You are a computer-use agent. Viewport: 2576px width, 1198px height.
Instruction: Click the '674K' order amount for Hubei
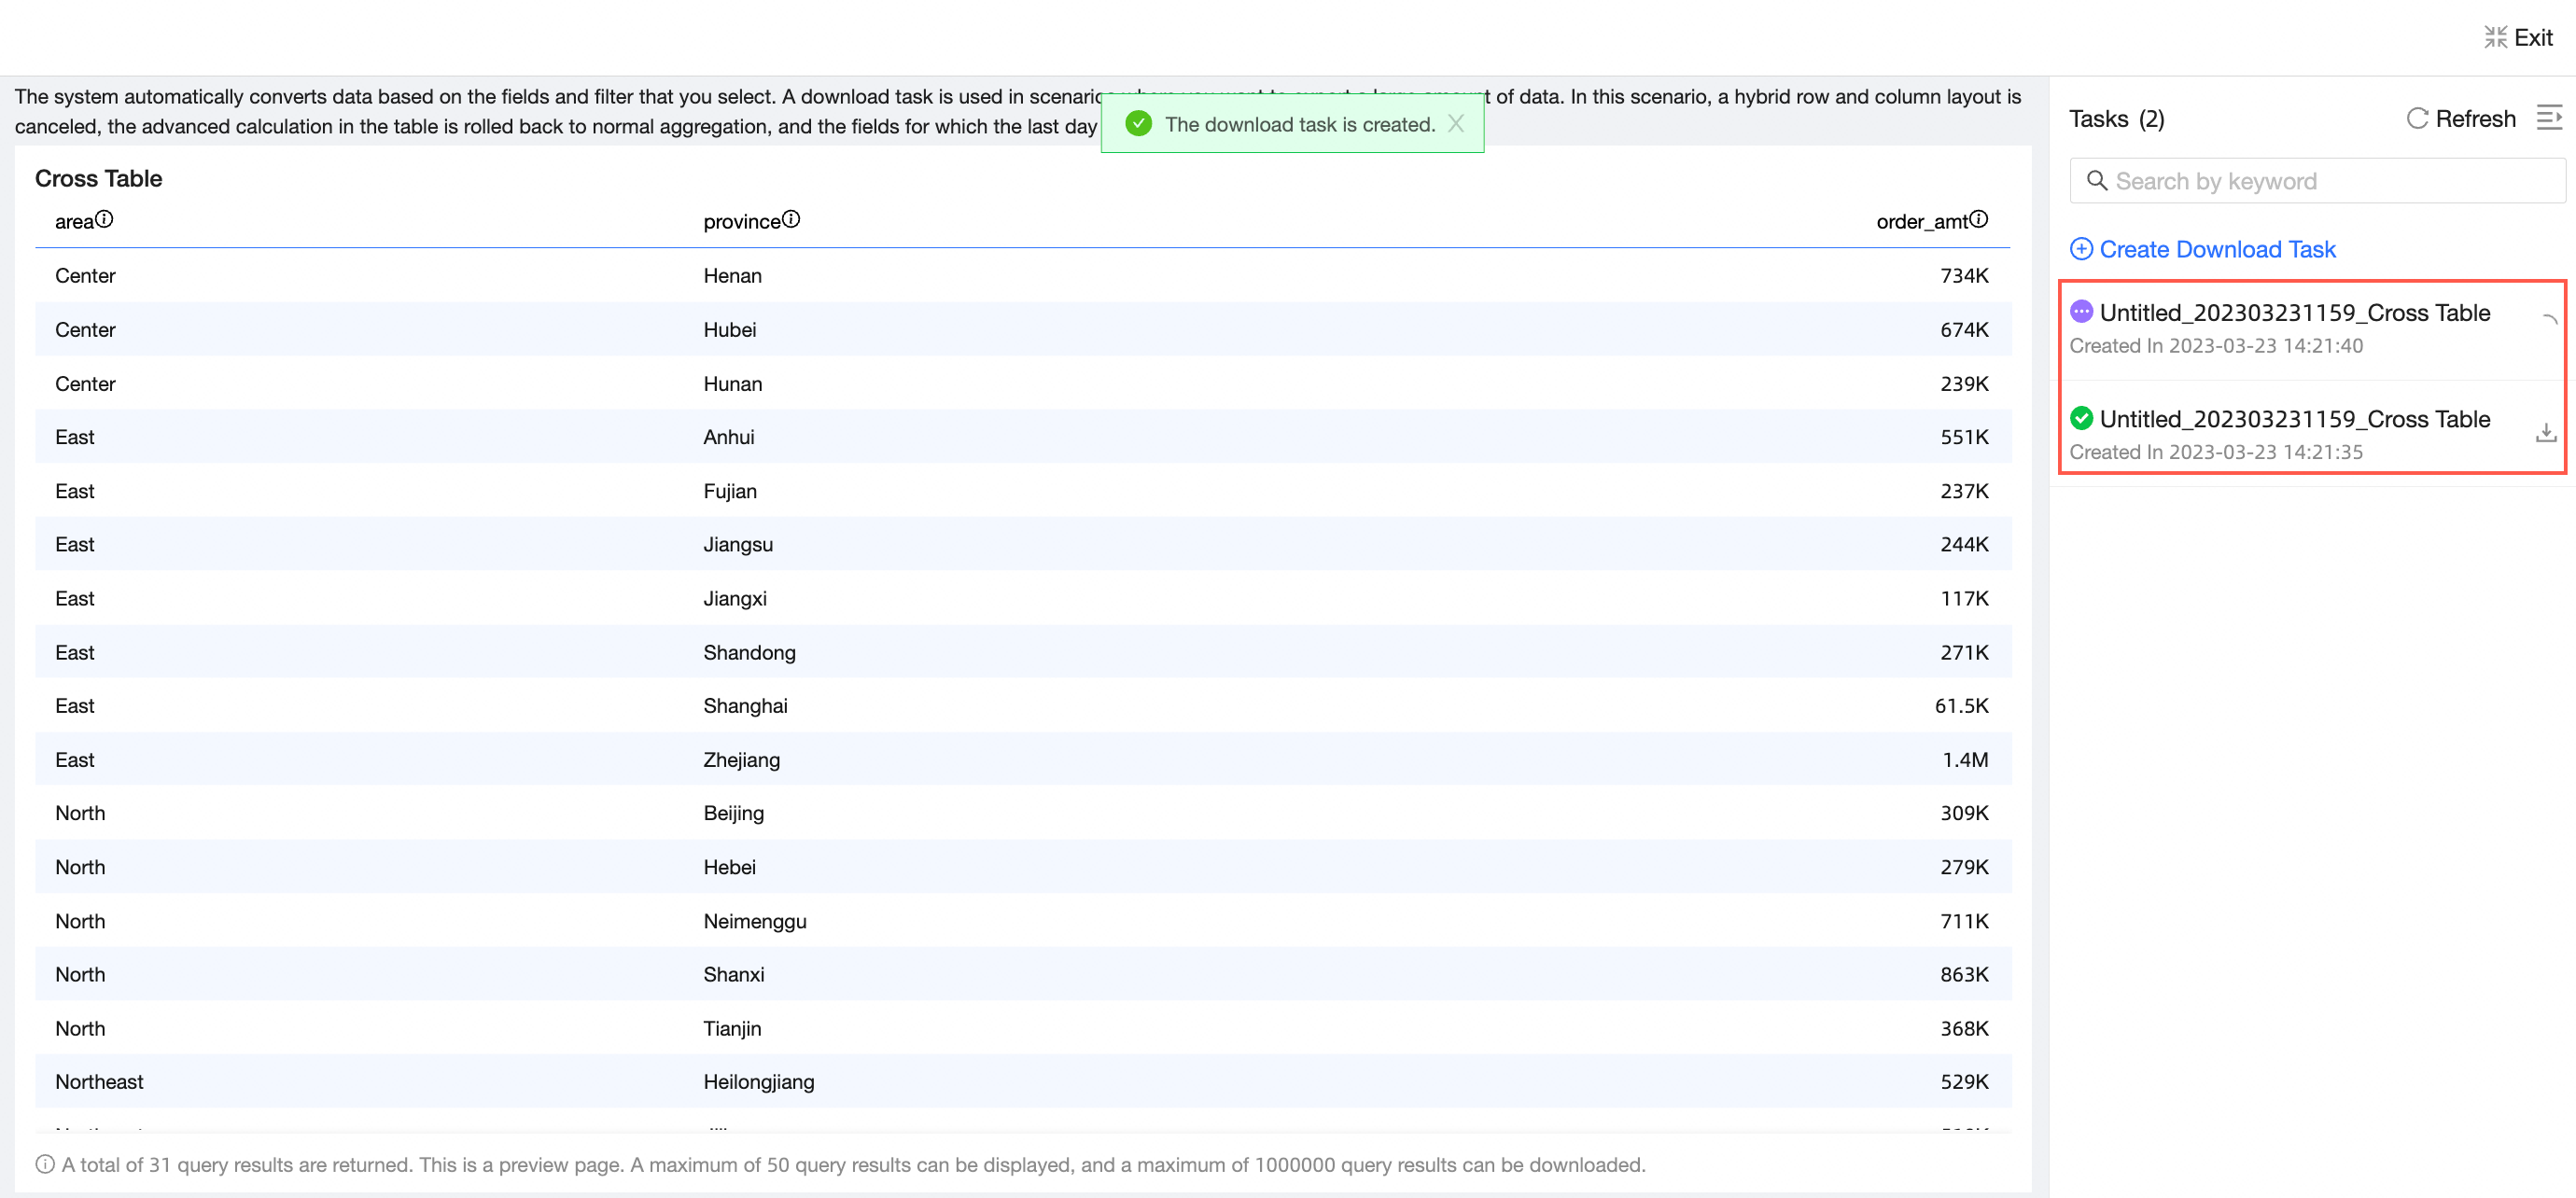pos(1964,329)
